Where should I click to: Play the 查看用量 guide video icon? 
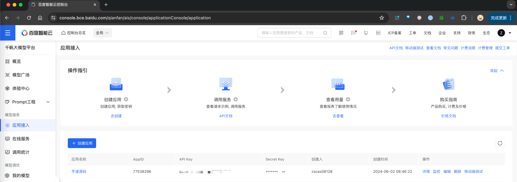click(348, 99)
